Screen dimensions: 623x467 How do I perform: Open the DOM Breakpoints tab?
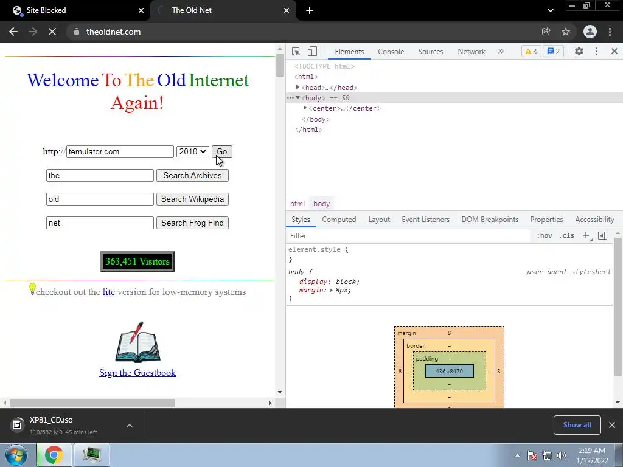490,220
